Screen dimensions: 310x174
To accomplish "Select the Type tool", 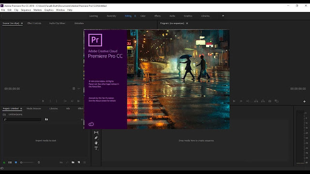I will pyautogui.click(x=96, y=148).
